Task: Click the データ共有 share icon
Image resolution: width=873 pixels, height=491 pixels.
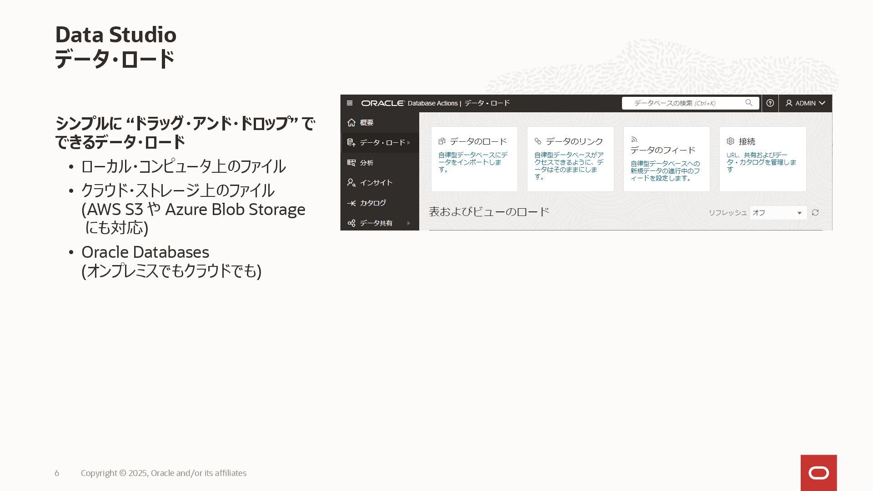Action: (x=351, y=223)
